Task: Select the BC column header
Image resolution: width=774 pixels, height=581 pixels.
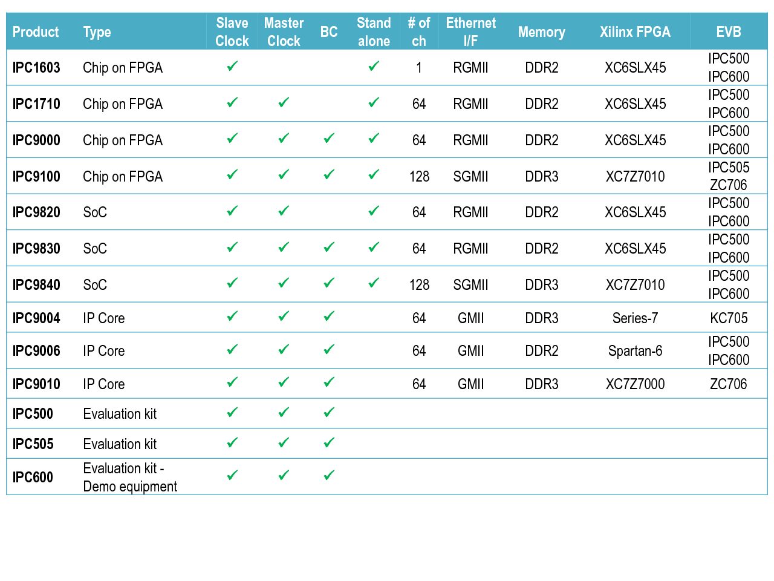Action: tap(329, 32)
